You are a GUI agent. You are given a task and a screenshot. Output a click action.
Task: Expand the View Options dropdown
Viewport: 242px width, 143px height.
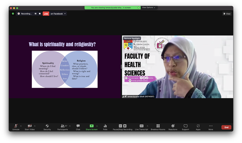point(149,7)
